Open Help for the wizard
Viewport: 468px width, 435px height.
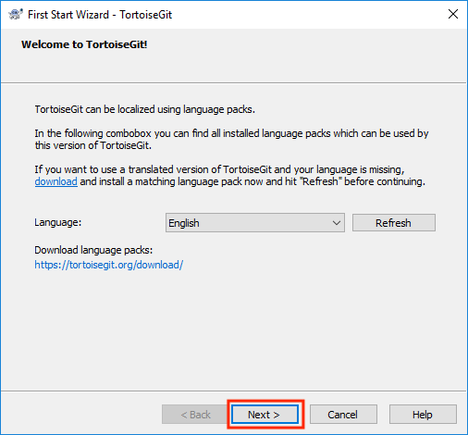tap(423, 415)
